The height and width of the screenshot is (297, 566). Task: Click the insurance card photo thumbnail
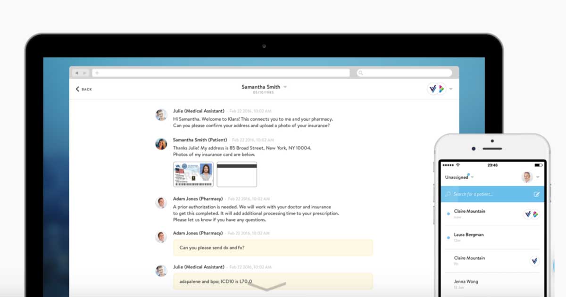pyautogui.click(x=194, y=174)
